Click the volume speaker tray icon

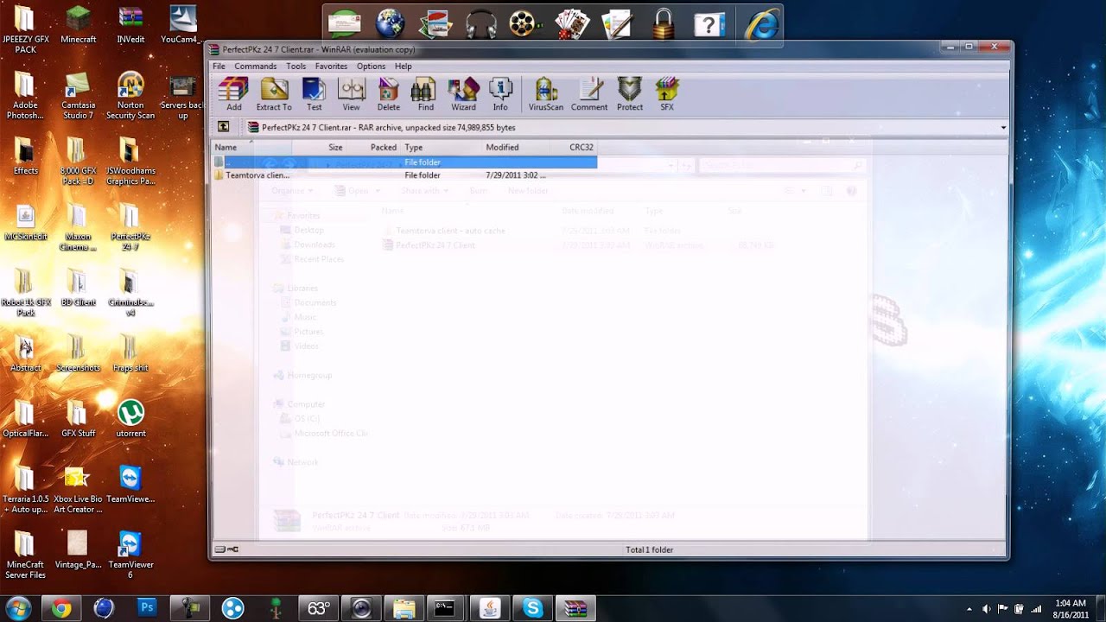point(987,609)
